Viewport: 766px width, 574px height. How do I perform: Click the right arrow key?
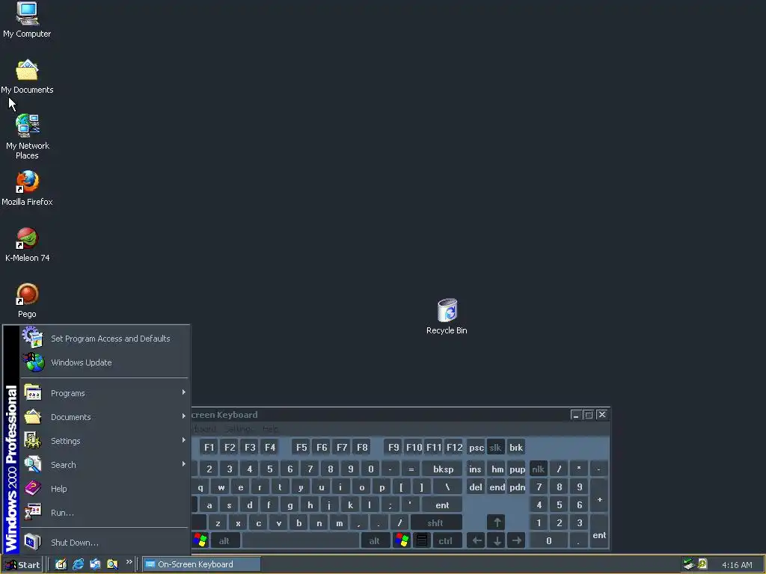tap(516, 540)
